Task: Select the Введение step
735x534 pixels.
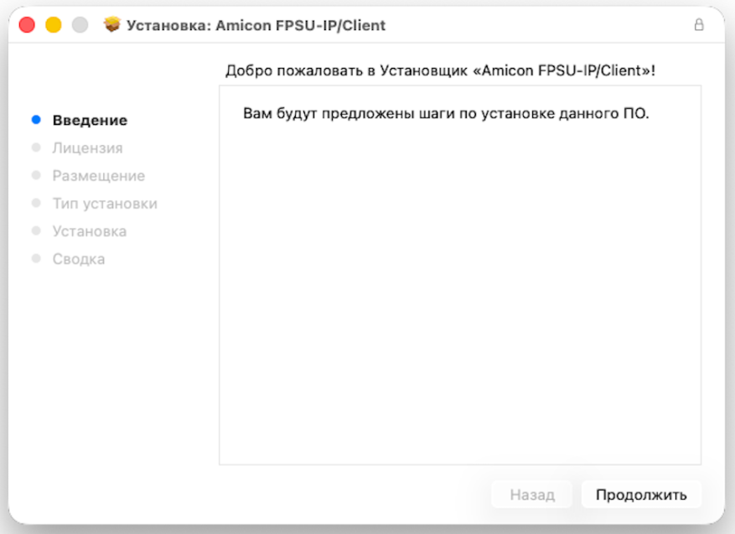Action: pos(90,121)
